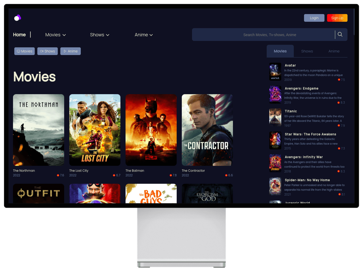
Task: Open "Spider-Man: No Way Home" sidebar title
Action: click(x=307, y=180)
